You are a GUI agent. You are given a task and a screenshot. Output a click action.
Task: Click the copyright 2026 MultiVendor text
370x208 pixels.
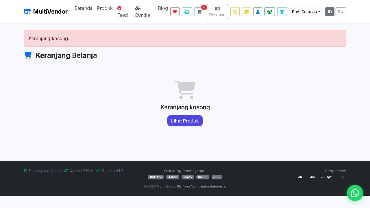click(x=185, y=186)
